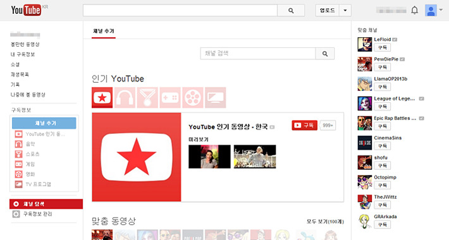449x240 pixels.
Task: Open 소셜 in sidebar
Action: (x=15, y=64)
